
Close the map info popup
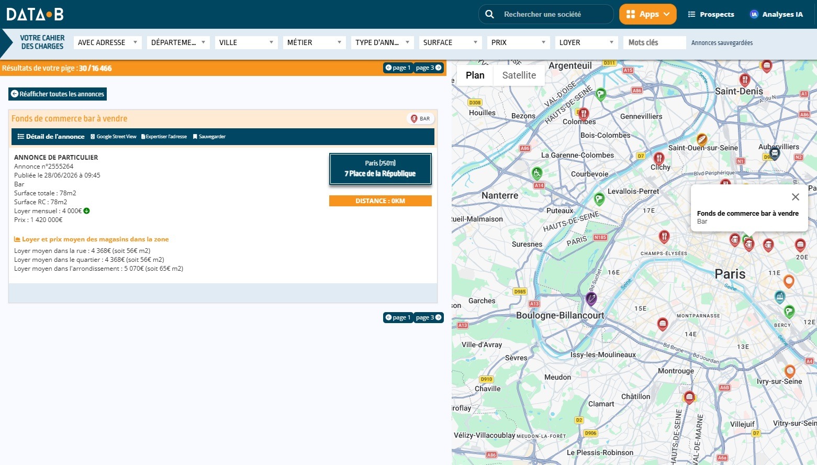click(x=796, y=197)
